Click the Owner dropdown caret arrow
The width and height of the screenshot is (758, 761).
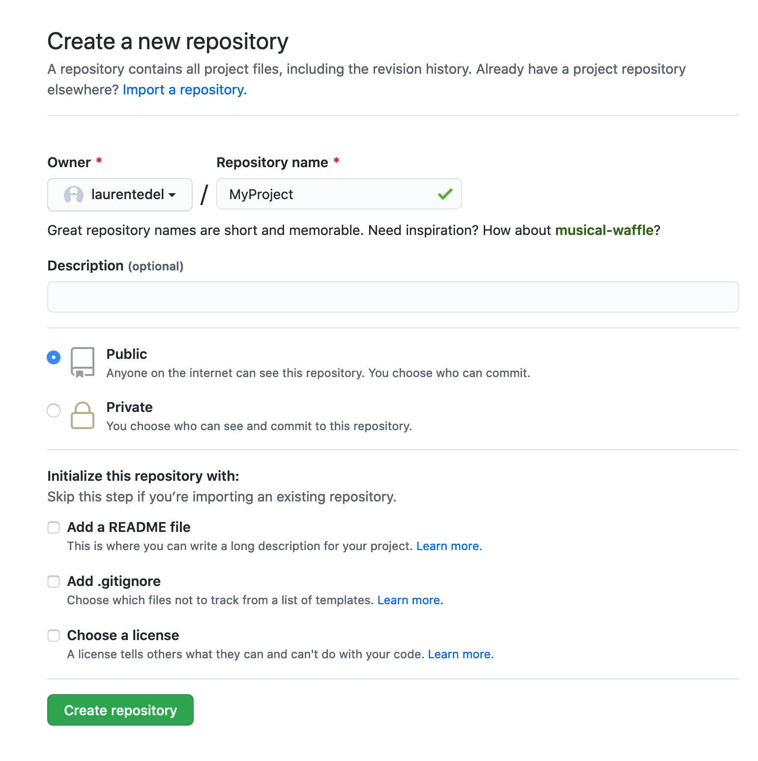tap(172, 195)
